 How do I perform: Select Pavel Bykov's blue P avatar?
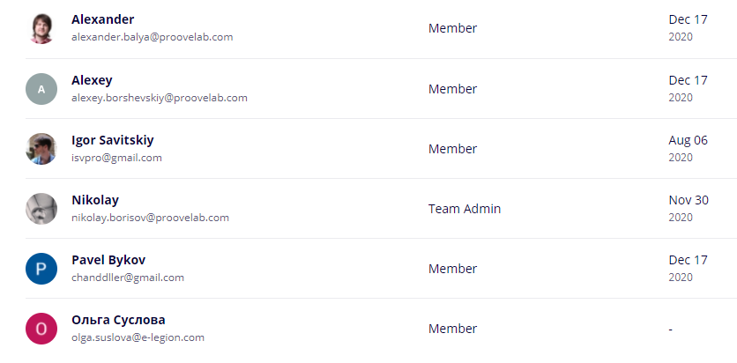point(41,269)
